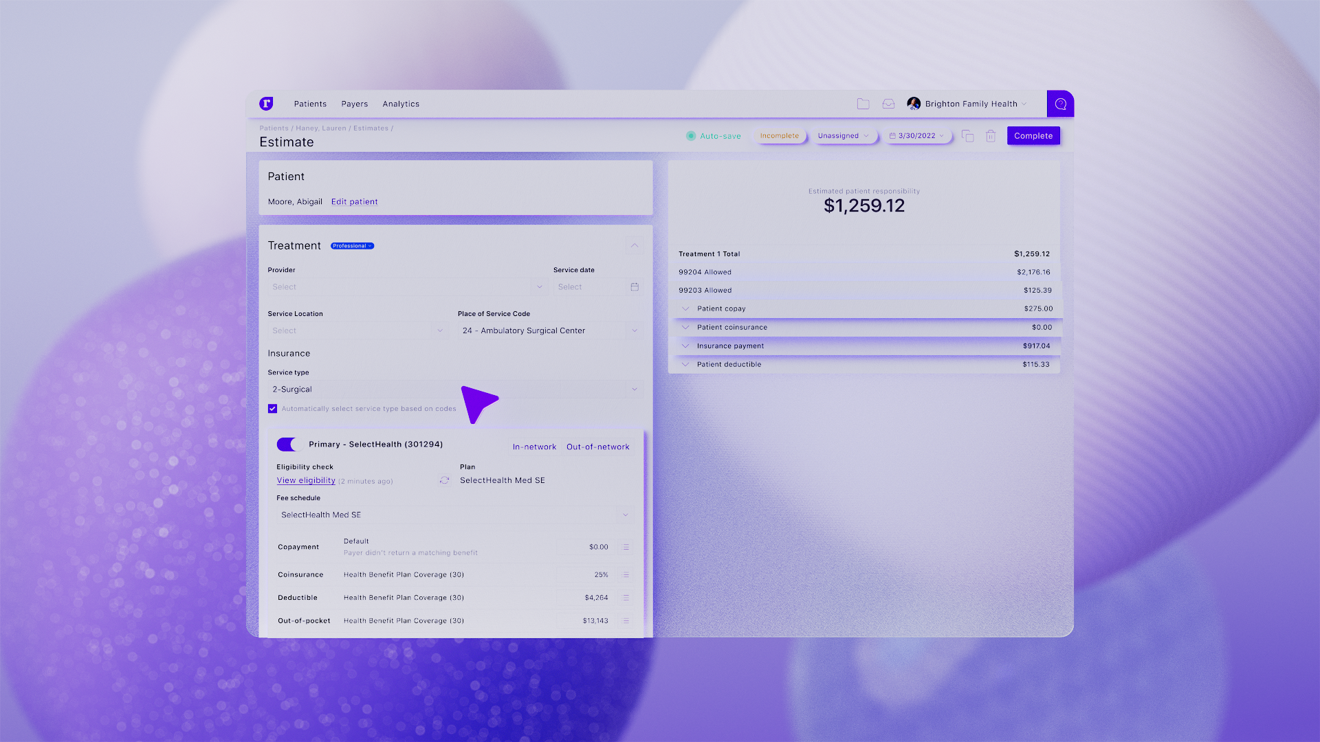Image resolution: width=1320 pixels, height=742 pixels.
Task: Open the Service date calendar icon
Action: pos(635,286)
